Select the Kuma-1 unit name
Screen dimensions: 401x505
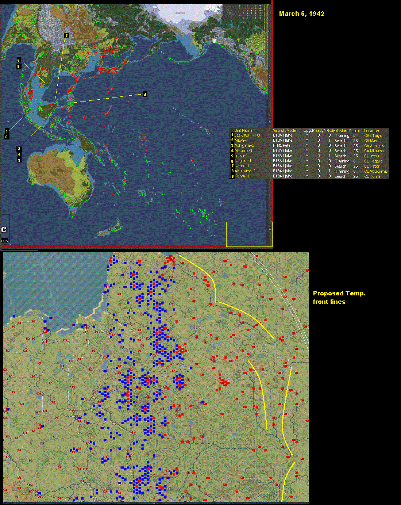[242, 176]
